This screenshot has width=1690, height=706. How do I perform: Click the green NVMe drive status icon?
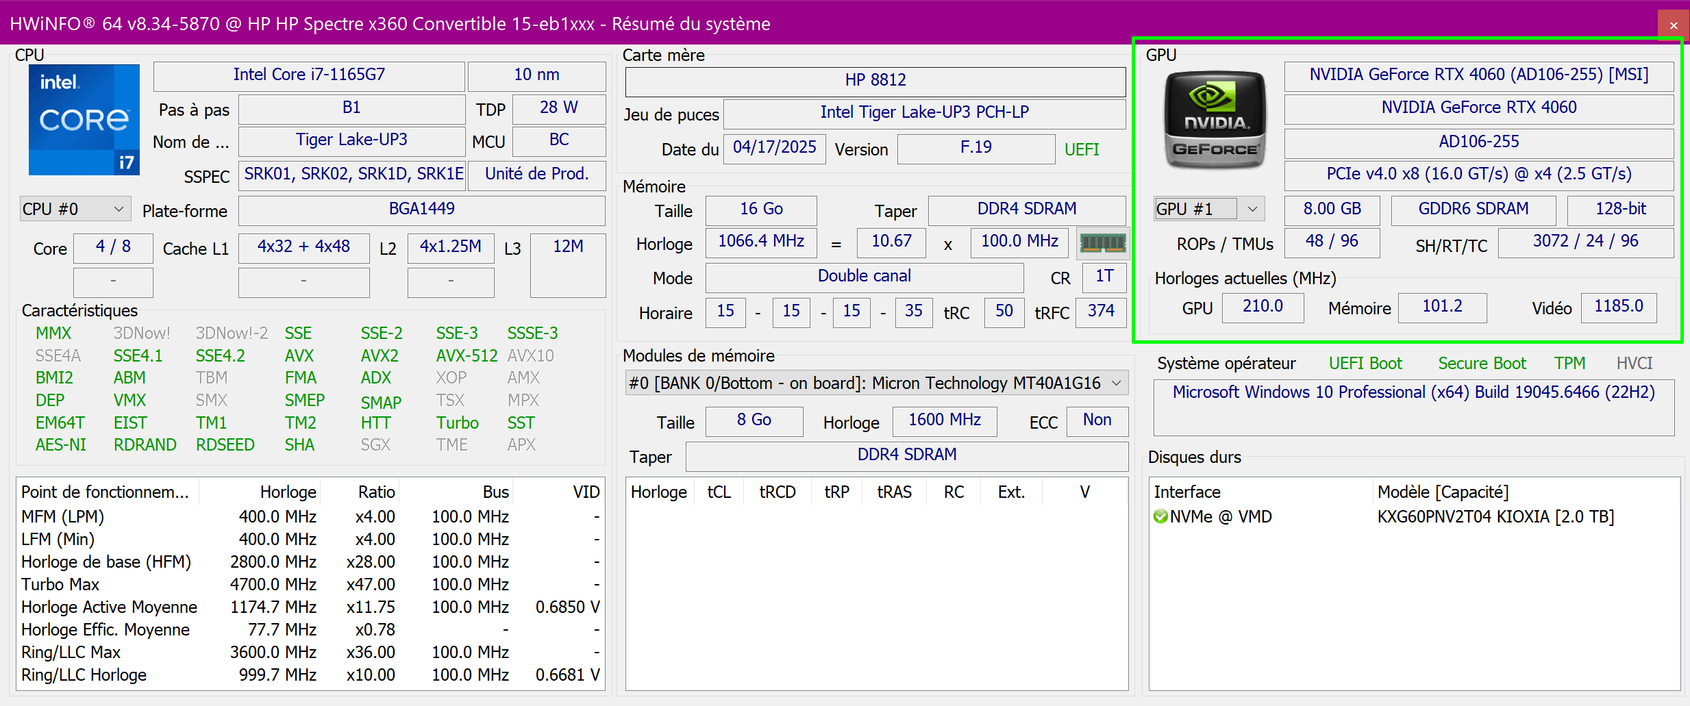point(1160,517)
